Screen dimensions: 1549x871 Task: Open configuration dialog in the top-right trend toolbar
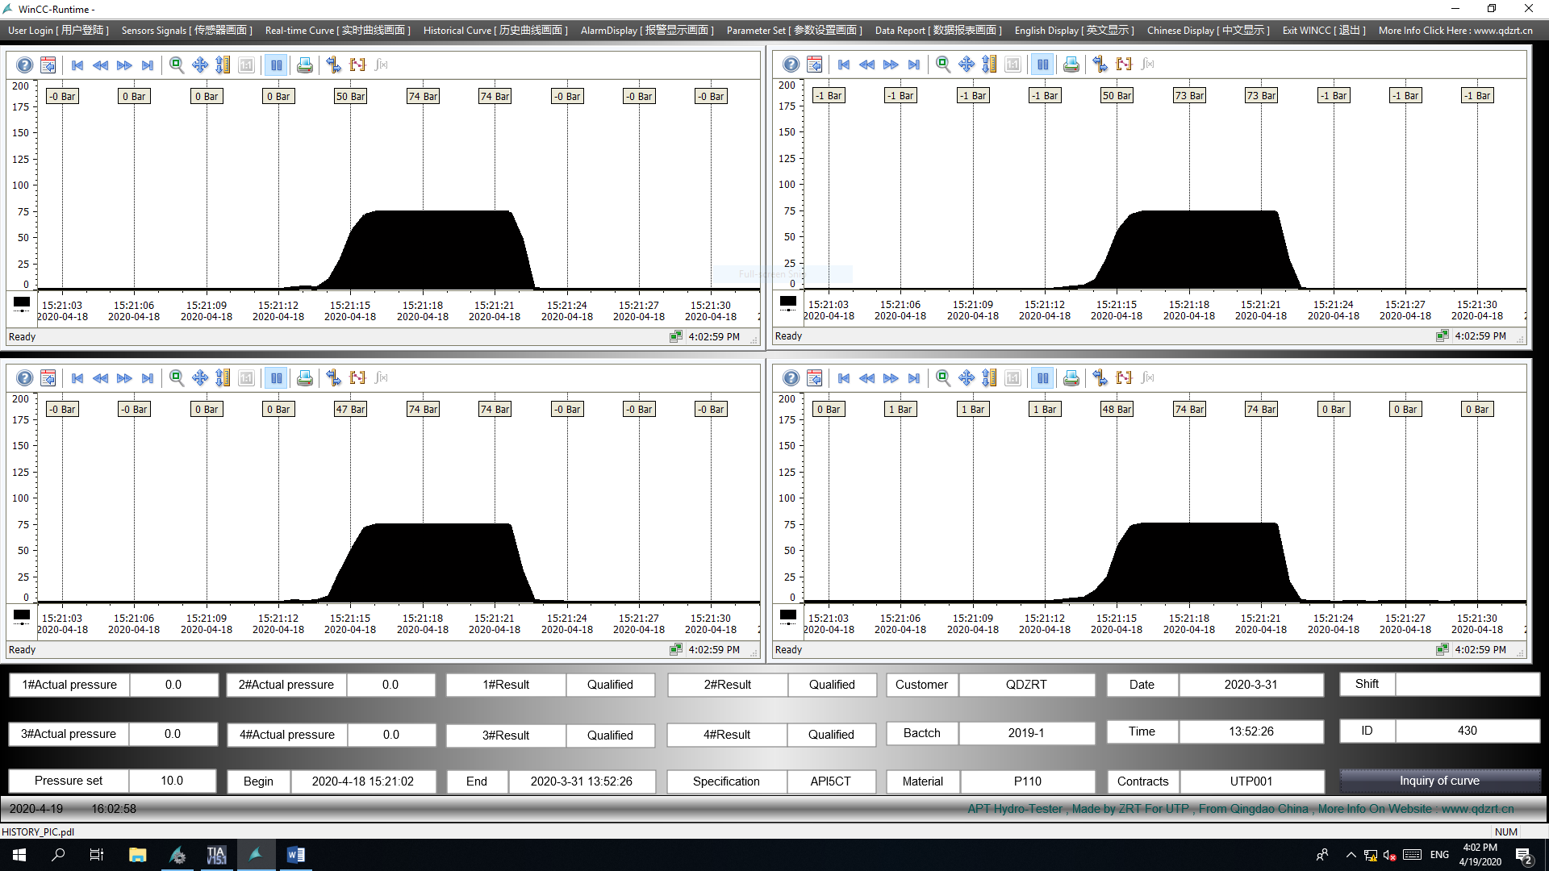point(815,65)
